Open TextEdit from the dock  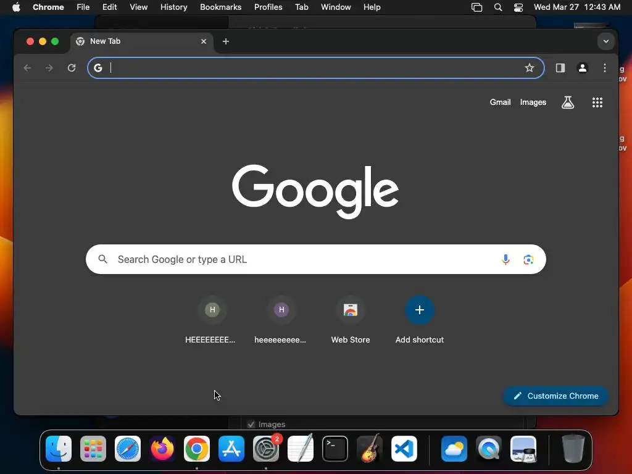pos(301,449)
